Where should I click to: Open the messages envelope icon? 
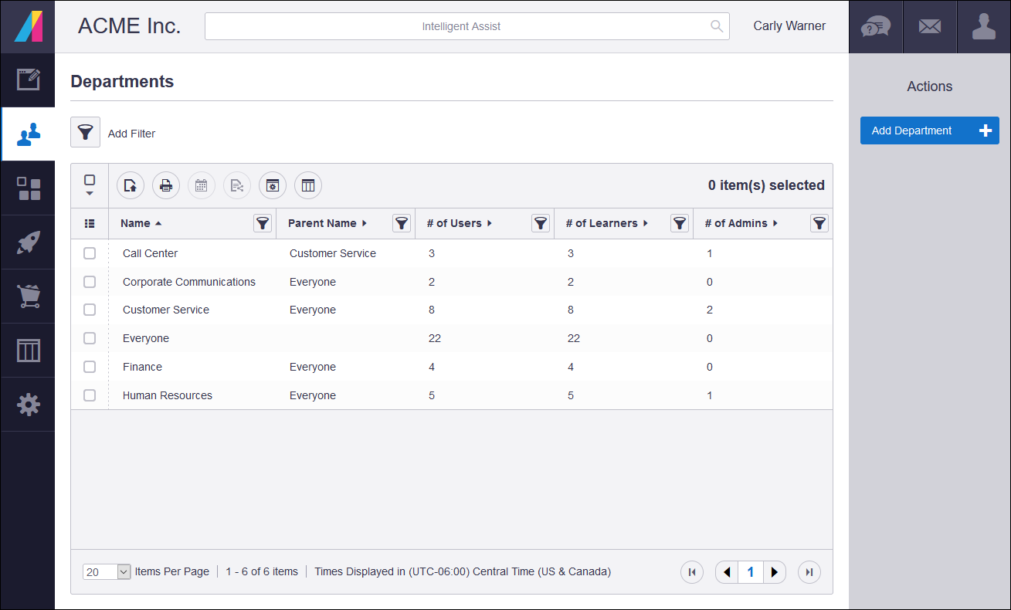[x=930, y=26]
